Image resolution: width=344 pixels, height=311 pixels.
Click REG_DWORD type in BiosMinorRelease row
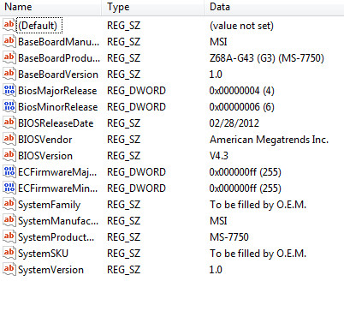coord(136,107)
